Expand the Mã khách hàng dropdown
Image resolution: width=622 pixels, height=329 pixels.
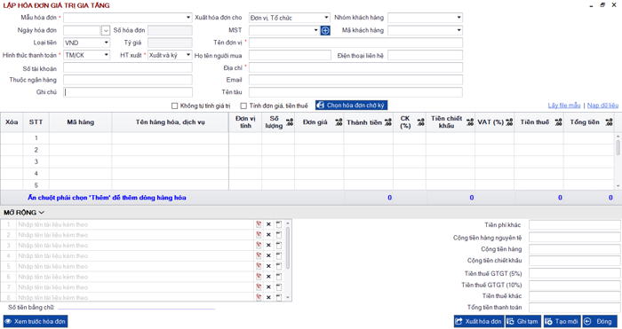[x=459, y=30]
